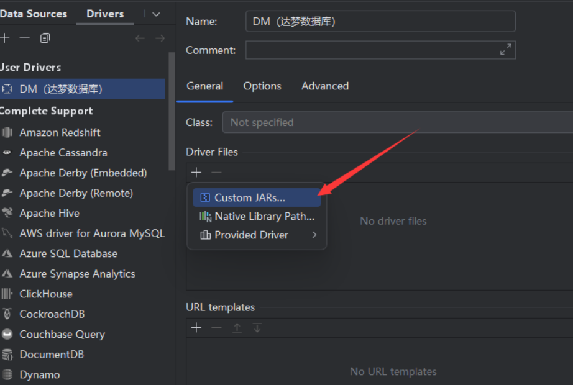Move URL template up

237,328
